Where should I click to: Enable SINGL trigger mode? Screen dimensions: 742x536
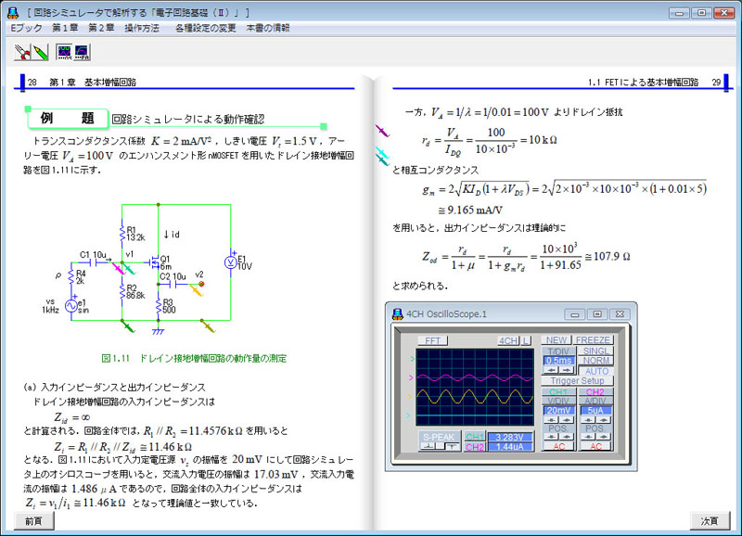pyautogui.click(x=595, y=351)
